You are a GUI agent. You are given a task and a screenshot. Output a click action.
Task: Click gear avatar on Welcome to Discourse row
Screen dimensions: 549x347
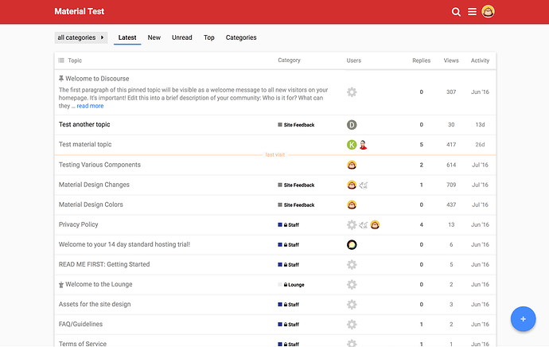[352, 92]
